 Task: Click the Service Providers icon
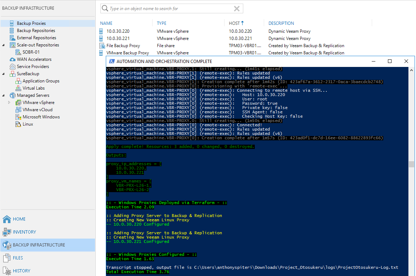pos(13,66)
